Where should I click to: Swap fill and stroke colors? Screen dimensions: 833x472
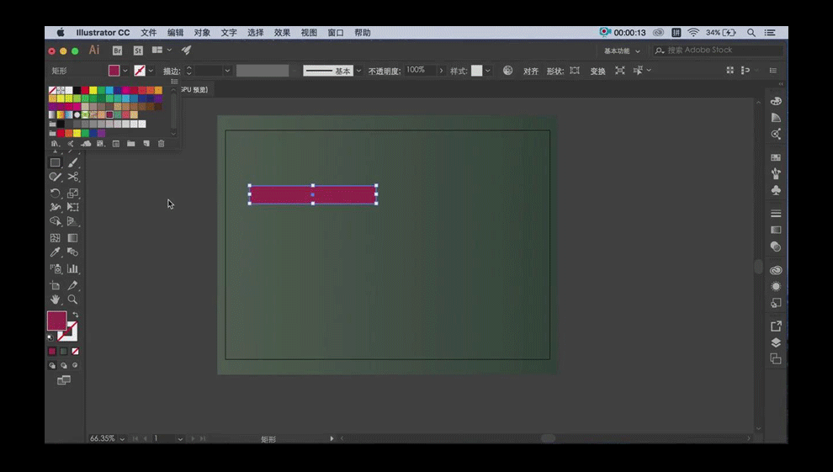(75, 315)
